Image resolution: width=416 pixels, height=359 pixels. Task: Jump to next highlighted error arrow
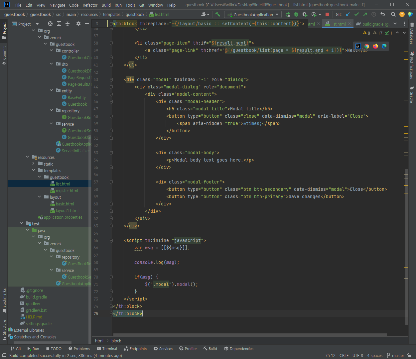click(404, 33)
